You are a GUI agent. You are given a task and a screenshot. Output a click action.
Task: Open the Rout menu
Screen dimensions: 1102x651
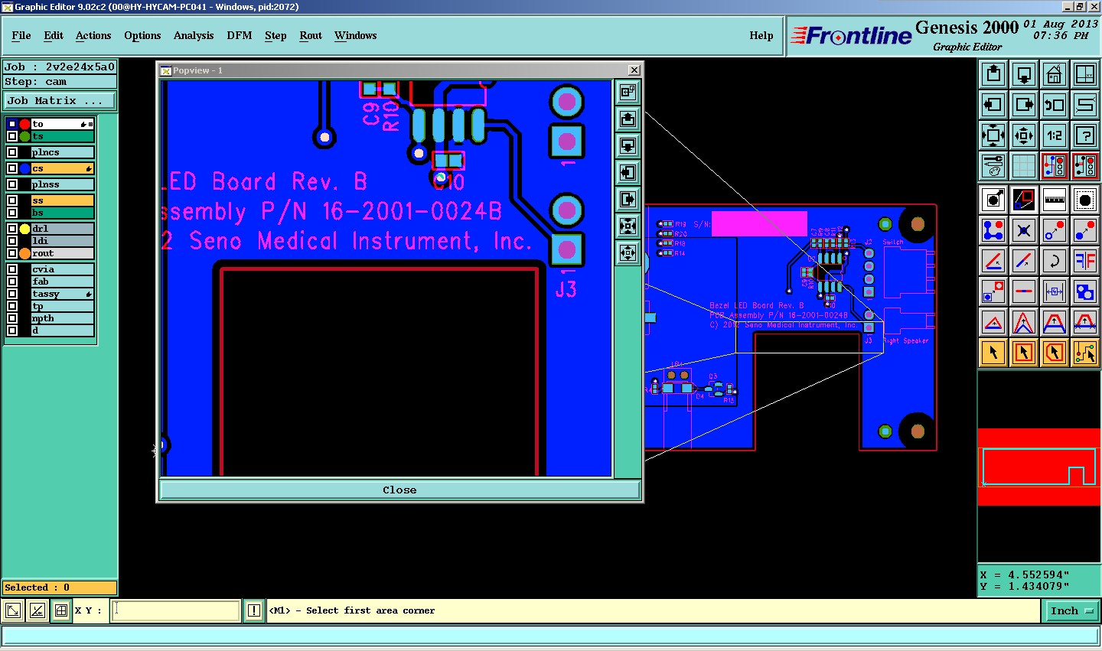tap(311, 35)
